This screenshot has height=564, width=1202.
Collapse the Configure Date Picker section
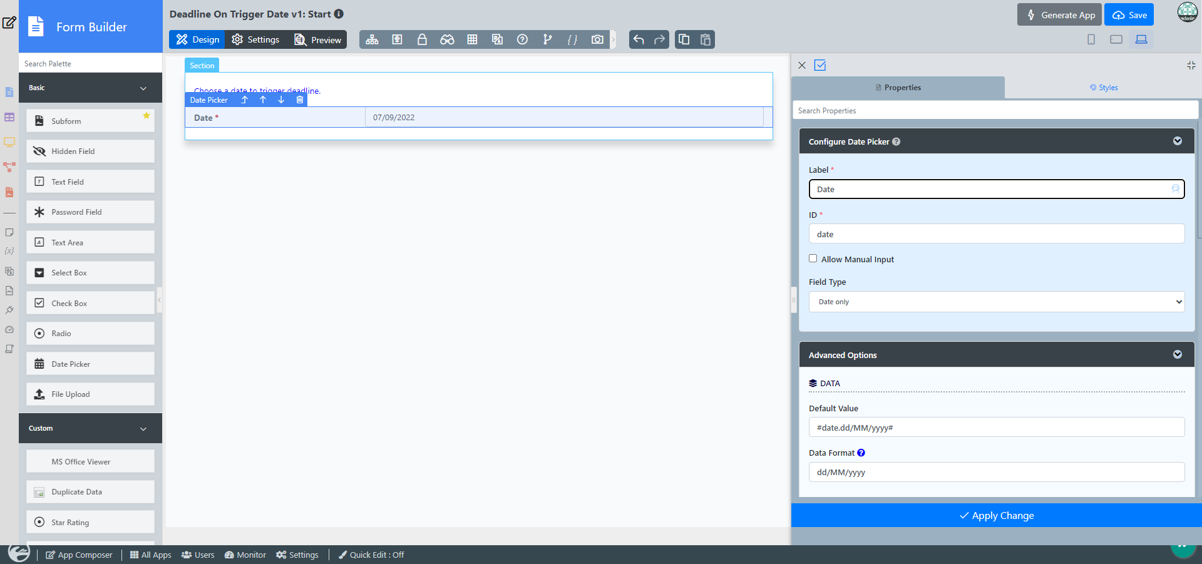tap(1178, 141)
